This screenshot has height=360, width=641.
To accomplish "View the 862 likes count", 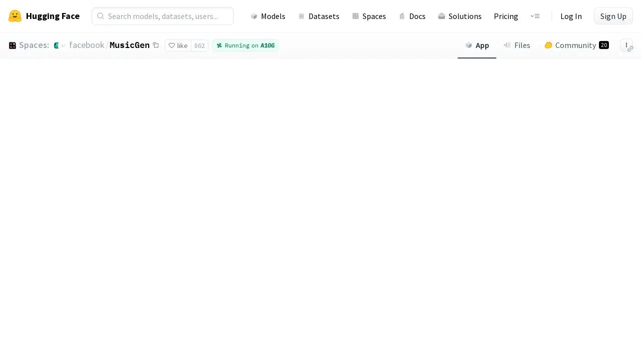I will point(199,45).
